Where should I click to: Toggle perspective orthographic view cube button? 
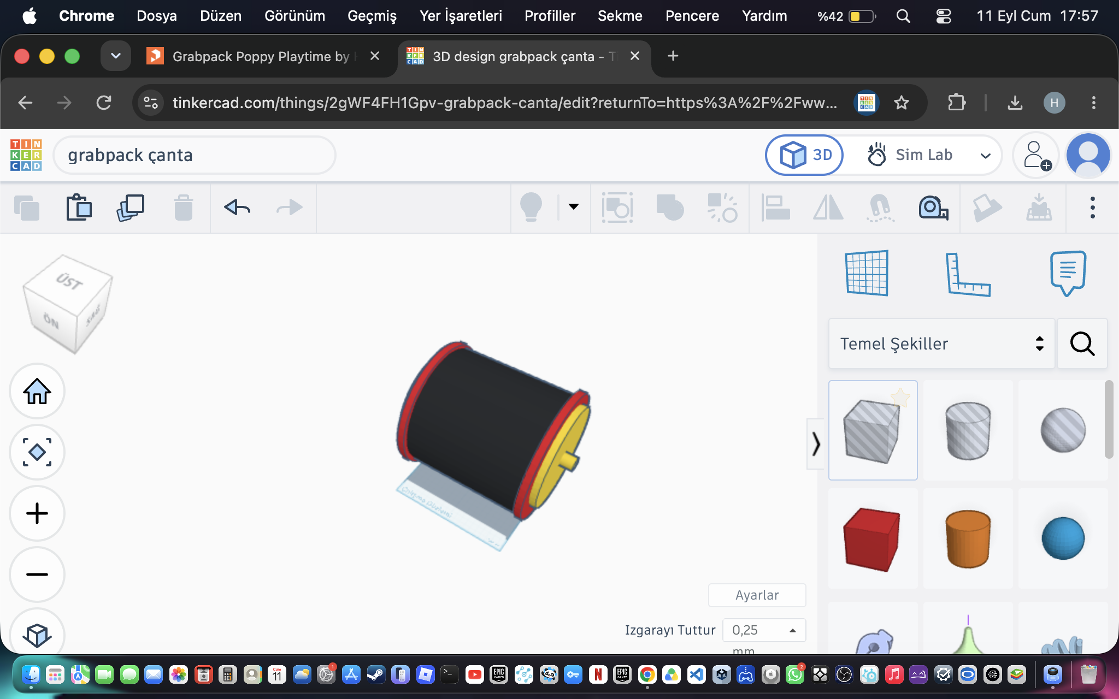click(x=37, y=635)
